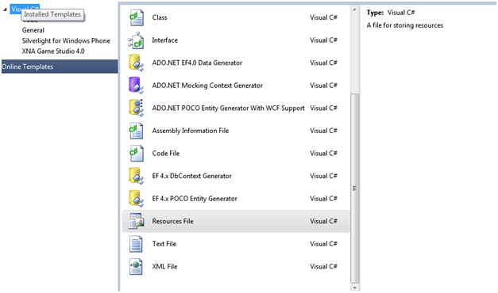The image size is (498, 293).
Task: Click the scrollbar up arrow in template list
Action: click(355, 10)
